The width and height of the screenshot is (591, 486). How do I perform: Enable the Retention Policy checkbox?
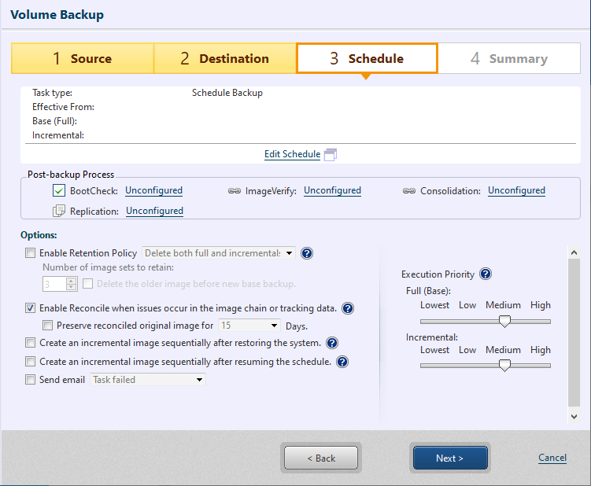point(31,253)
